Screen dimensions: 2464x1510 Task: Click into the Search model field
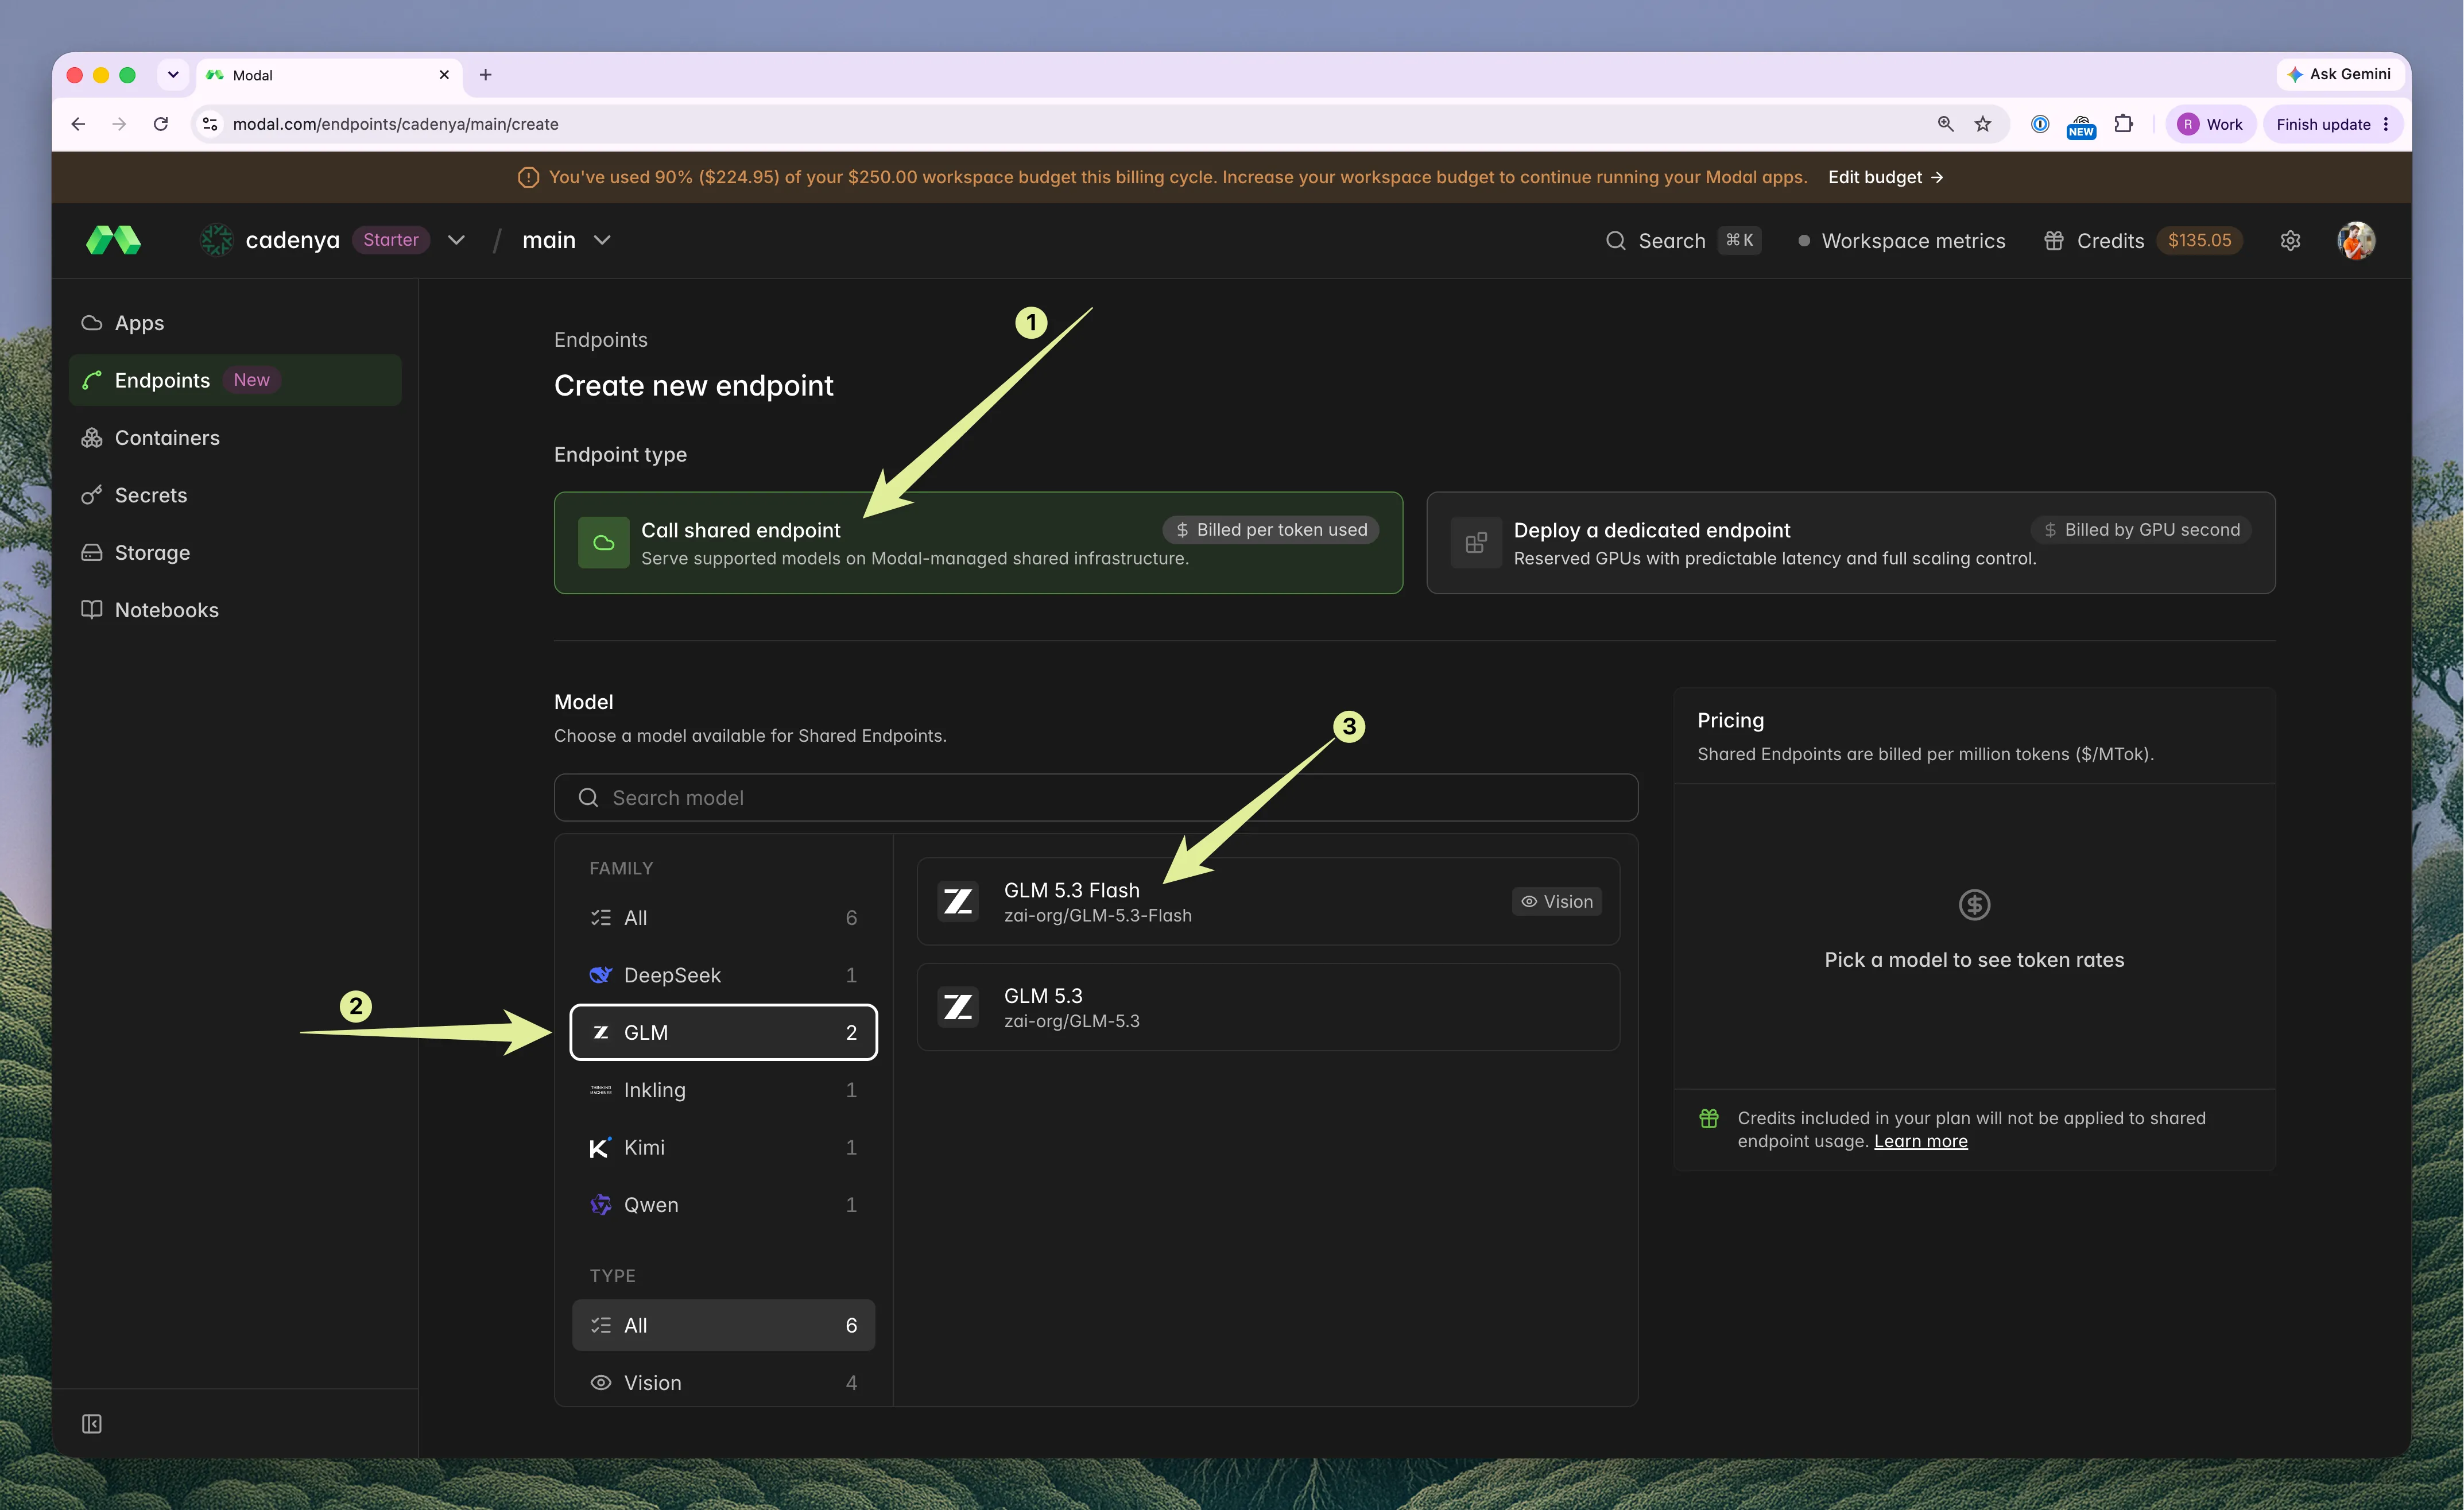[x=1096, y=797]
